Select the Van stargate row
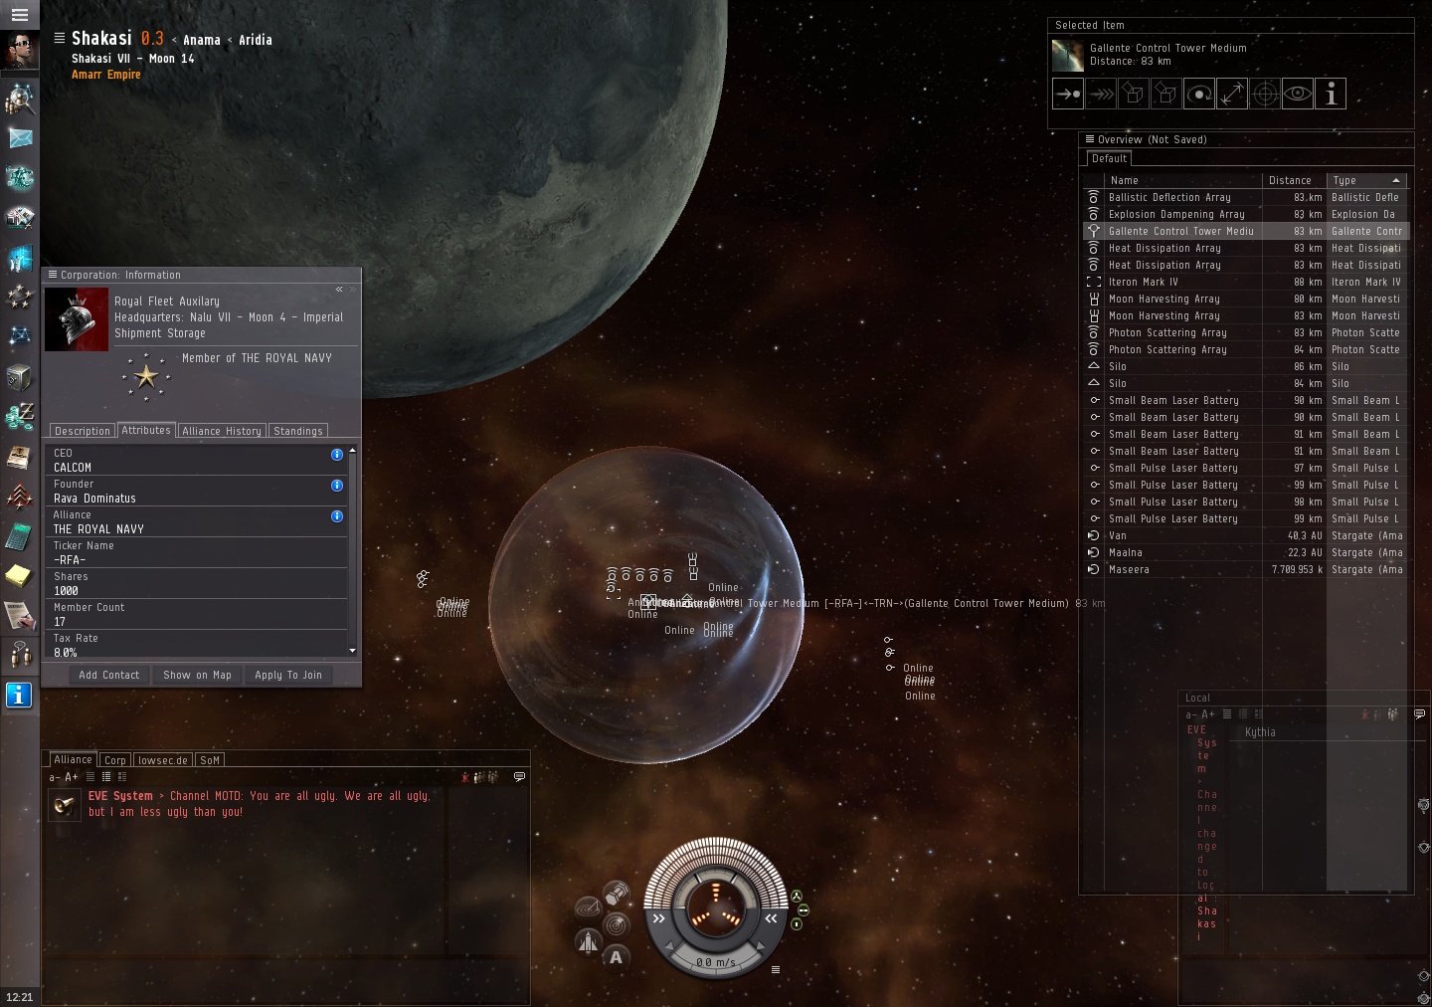The width and height of the screenshot is (1432, 1007). coord(1245,535)
